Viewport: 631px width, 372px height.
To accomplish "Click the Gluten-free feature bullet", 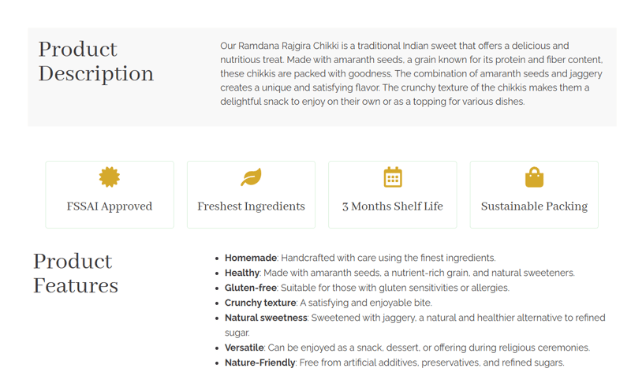I will tap(367, 288).
